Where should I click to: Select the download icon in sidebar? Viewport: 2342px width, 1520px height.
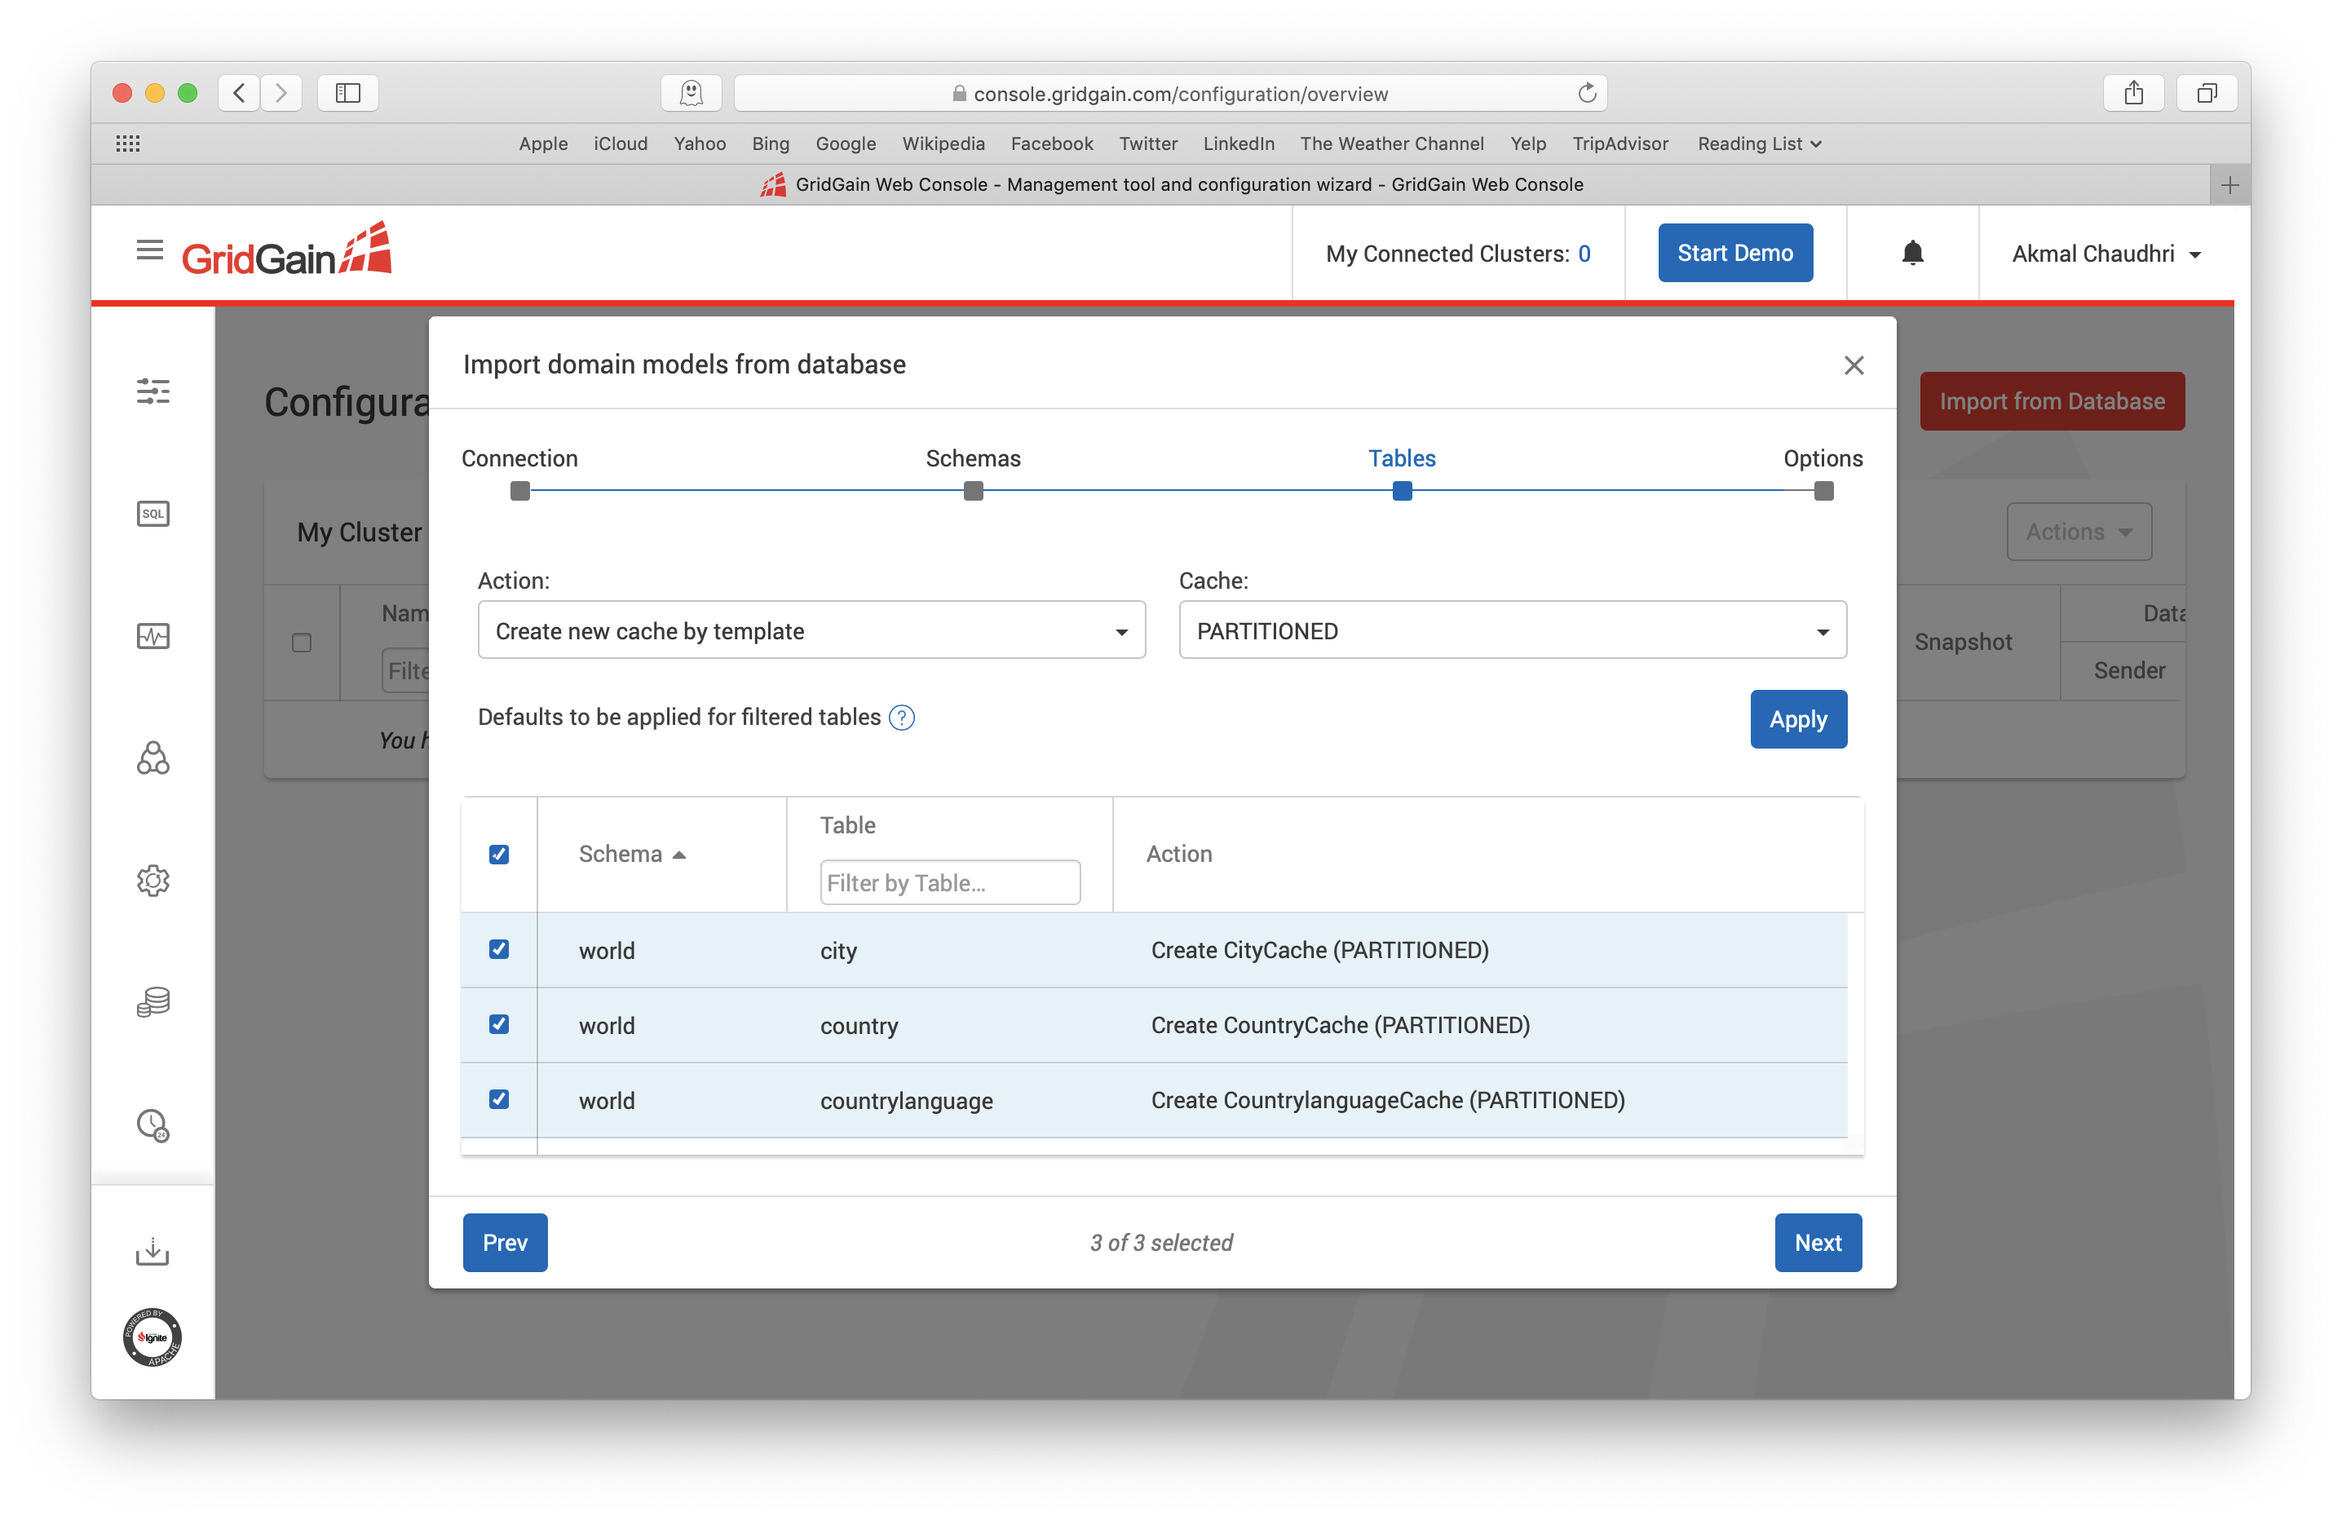152,1250
